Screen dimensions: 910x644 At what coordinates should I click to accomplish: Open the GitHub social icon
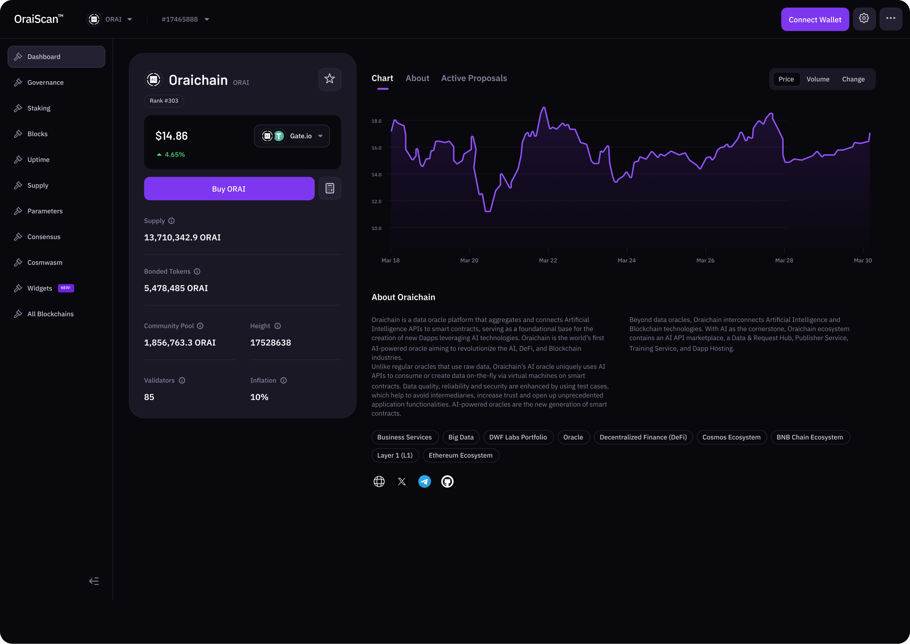pyautogui.click(x=447, y=481)
